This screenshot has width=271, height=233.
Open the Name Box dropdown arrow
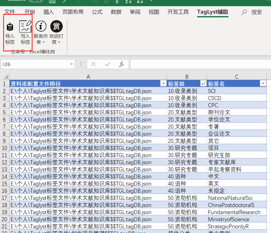[71, 64]
